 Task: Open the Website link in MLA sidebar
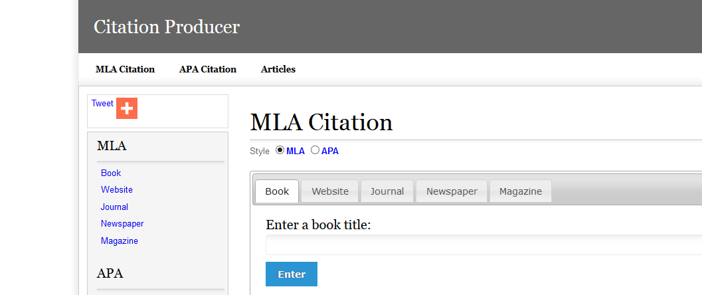pos(117,189)
